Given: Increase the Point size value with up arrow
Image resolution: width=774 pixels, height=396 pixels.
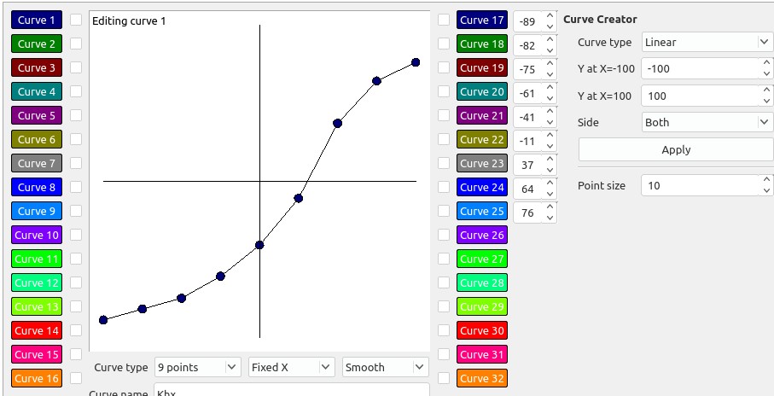Looking at the screenshot, I should [x=765, y=180].
